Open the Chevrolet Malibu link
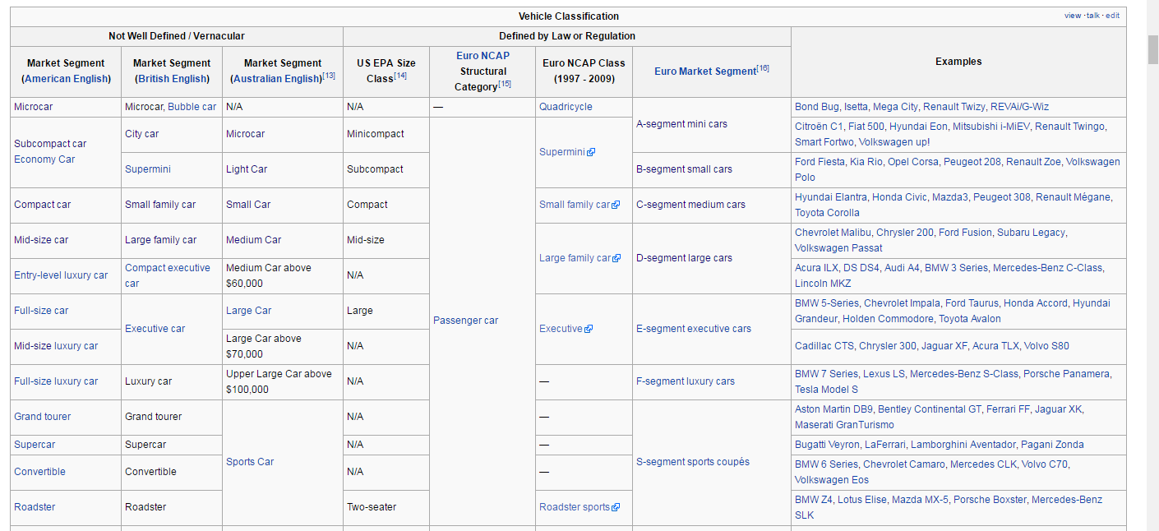This screenshot has height=531, width=1159. 833,233
